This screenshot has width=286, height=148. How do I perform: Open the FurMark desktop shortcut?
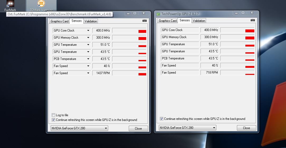(x=10, y=6)
